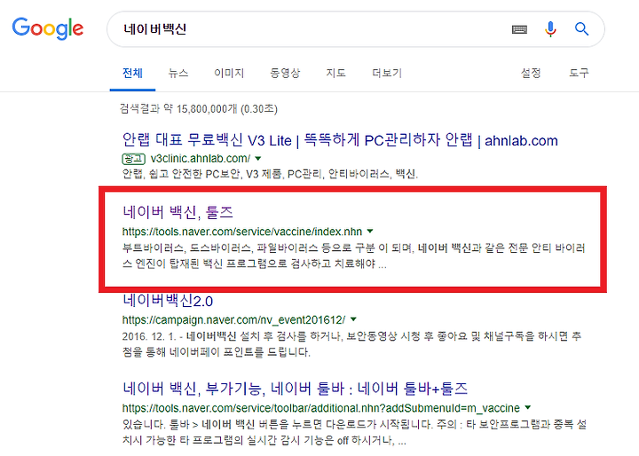Expand dropdown arrow beside campaign.naver.com URL
The width and height of the screenshot is (639, 456).
353,319
